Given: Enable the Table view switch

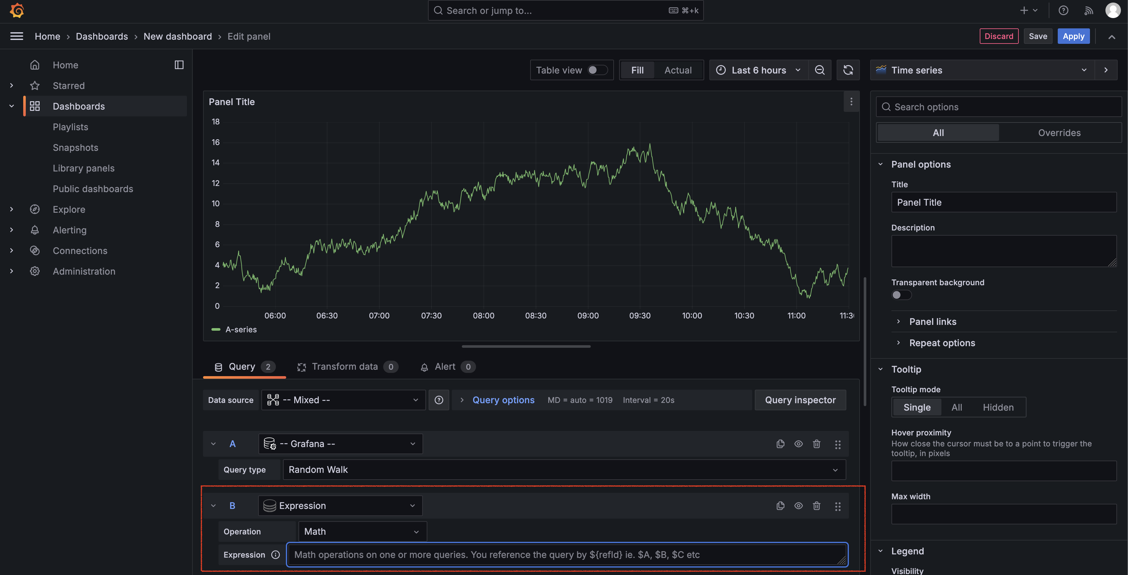Looking at the screenshot, I should click(x=597, y=70).
